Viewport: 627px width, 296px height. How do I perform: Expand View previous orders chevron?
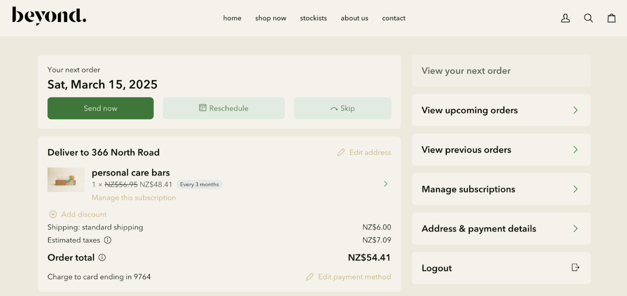[x=575, y=150]
